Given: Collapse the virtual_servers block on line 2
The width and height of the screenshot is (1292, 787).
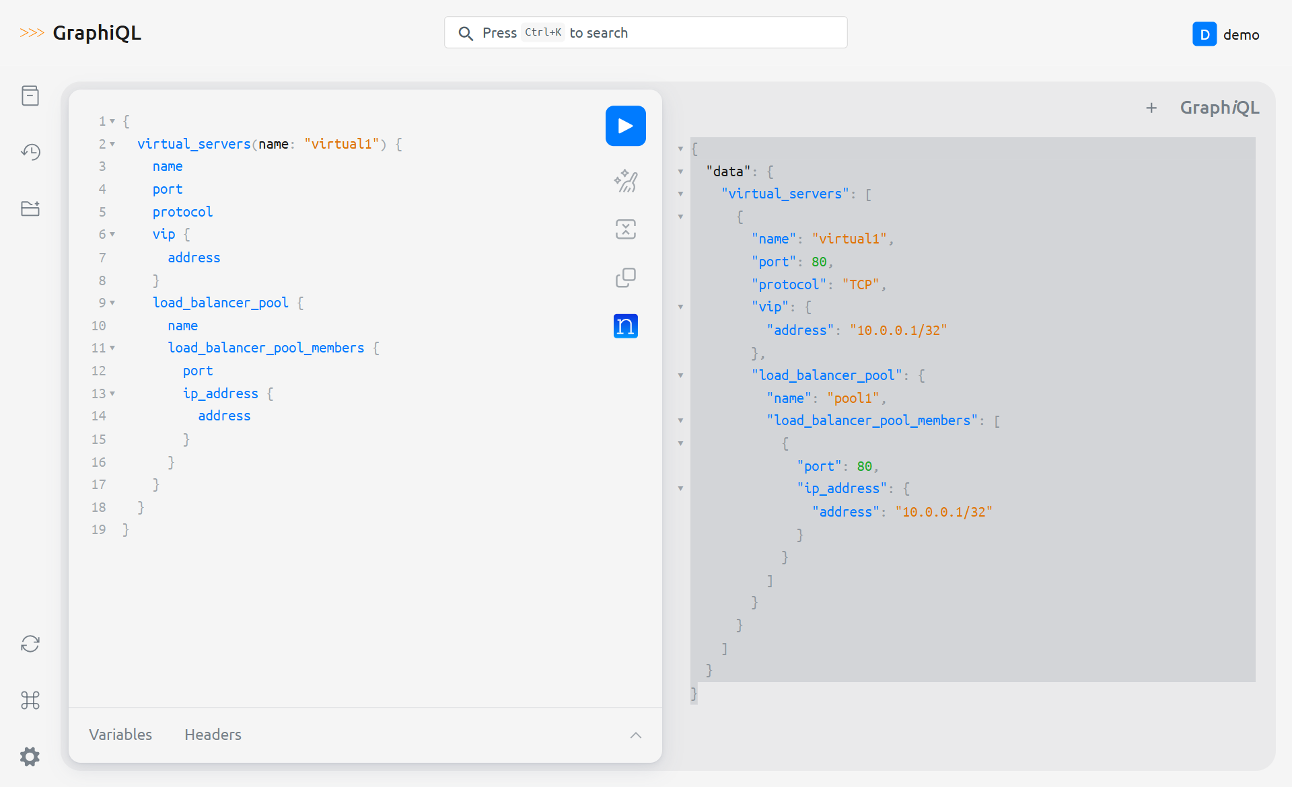Looking at the screenshot, I should click(112, 144).
